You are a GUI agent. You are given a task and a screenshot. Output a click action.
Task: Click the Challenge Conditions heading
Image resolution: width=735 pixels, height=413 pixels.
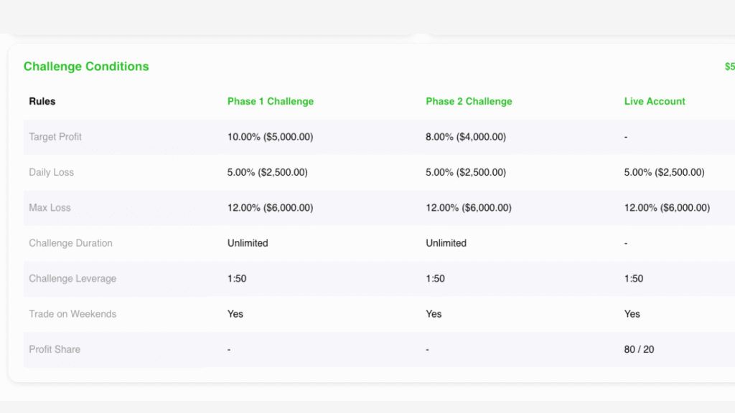pos(86,67)
